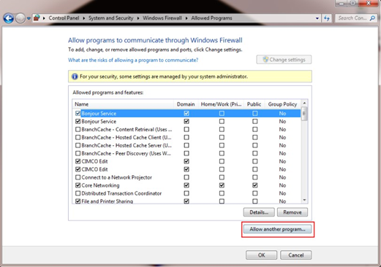381x267 pixels.
Task: Click the info icon in yellow banner
Action: coord(75,77)
